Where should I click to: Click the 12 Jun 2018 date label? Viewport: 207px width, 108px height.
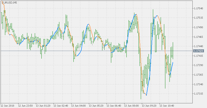7,106
